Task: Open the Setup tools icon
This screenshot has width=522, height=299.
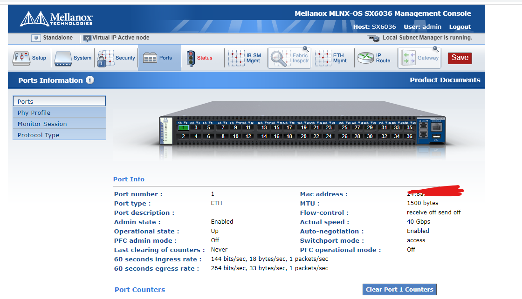Action: click(21, 58)
